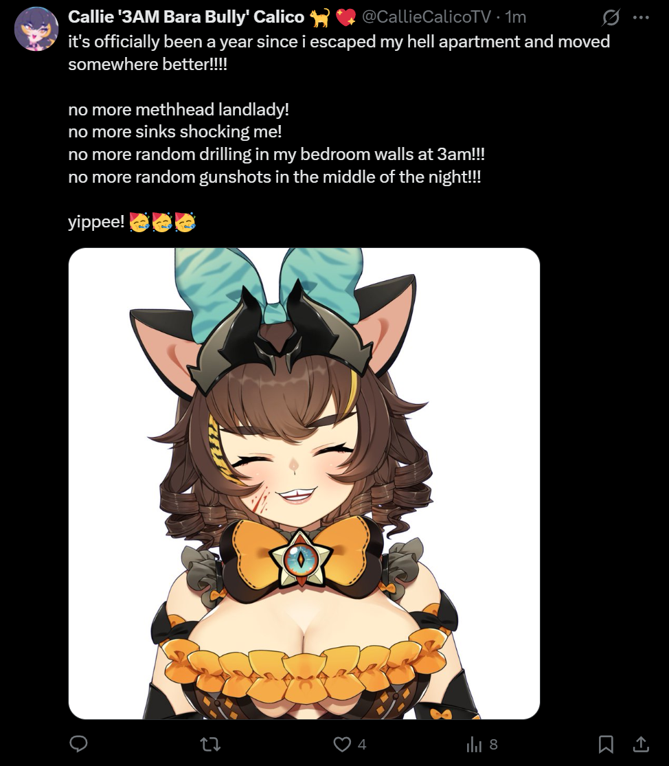Click the 'no more methhead landlady!' line
Screen dimensions: 669x766
(179, 109)
